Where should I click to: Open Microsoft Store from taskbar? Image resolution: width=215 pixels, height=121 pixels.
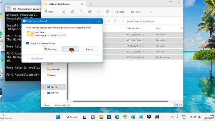point(109,117)
